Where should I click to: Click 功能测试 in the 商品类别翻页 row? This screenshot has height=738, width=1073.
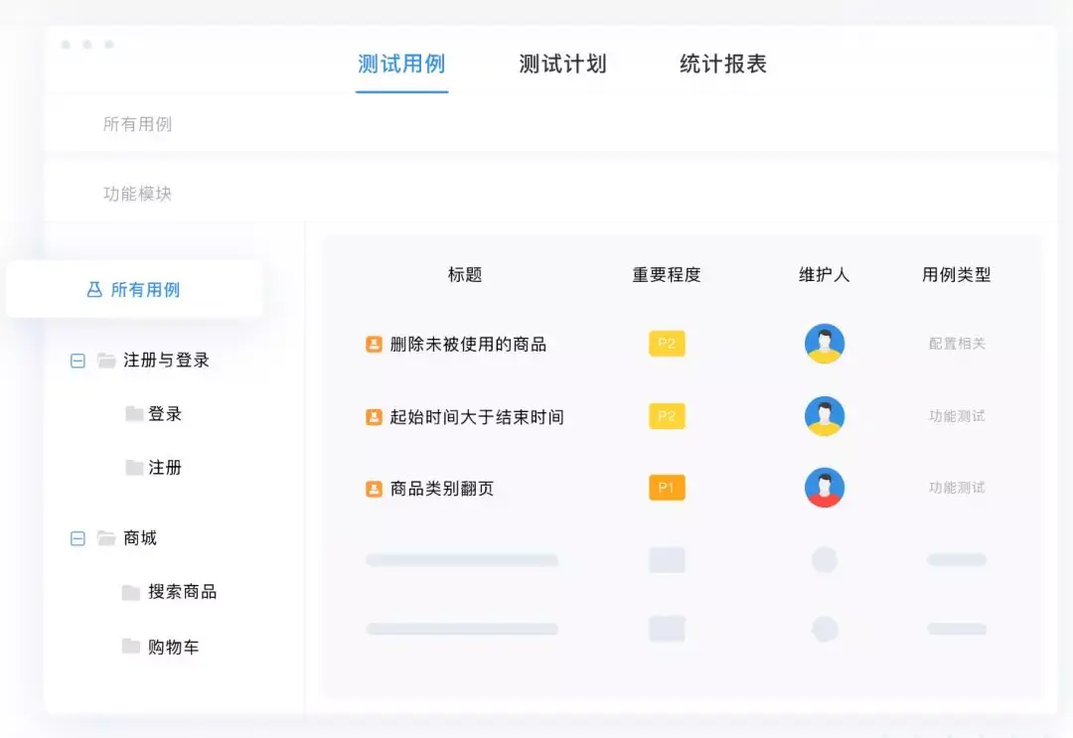[957, 488]
